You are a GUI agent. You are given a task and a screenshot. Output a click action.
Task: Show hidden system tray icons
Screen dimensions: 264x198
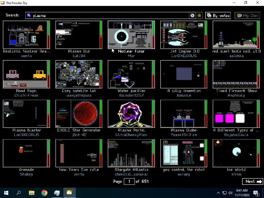[218, 193]
